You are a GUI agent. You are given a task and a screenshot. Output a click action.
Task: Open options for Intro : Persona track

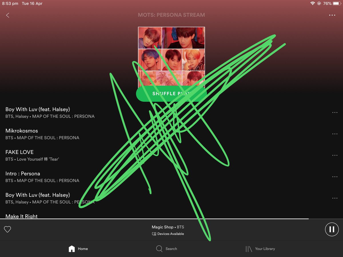(x=335, y=177)
